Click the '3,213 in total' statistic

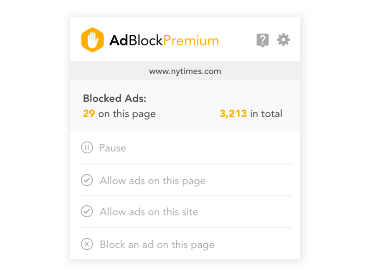[251, 114]
